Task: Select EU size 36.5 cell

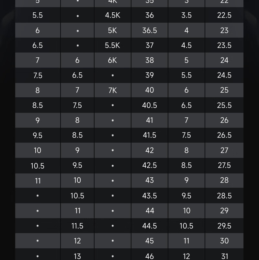Action: pyautogui.click(x=150, y=30)
